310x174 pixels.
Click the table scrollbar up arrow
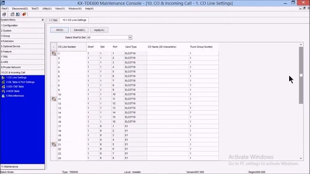pos(301,44)
